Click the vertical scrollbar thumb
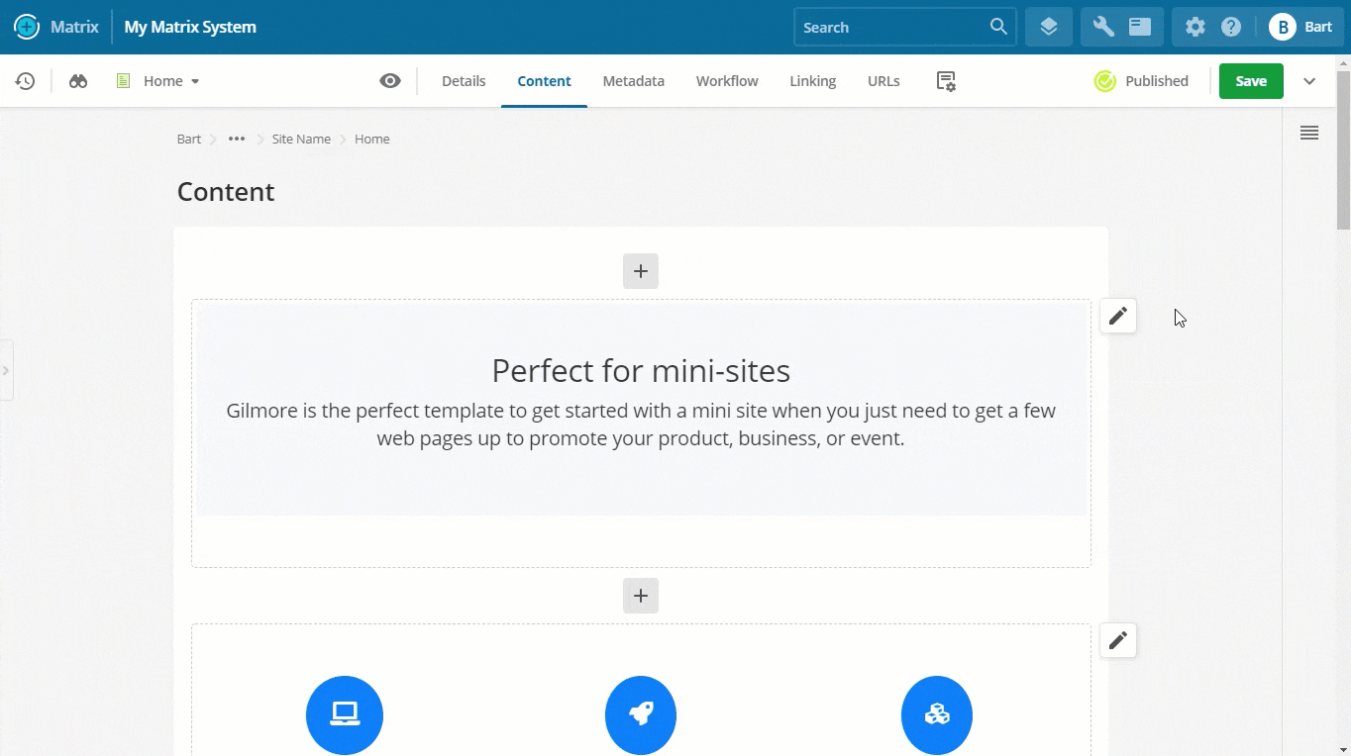 [x=1343, y=150]
